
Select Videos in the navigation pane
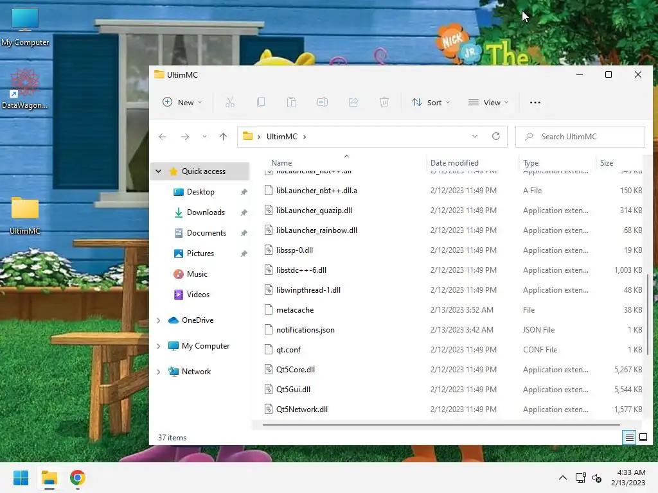198,295
